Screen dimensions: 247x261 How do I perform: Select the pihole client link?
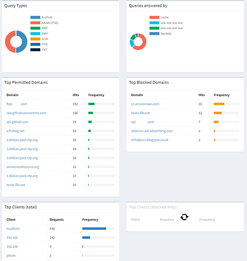[11, 256]
